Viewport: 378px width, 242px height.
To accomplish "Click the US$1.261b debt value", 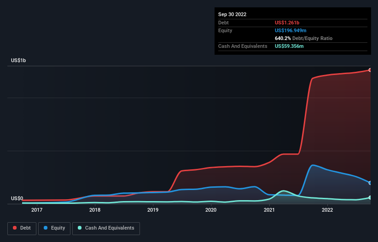I will [x=287, y=23].
